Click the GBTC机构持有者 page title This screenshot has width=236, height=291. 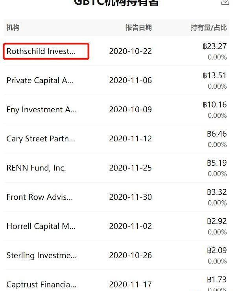tap(116, 3)
